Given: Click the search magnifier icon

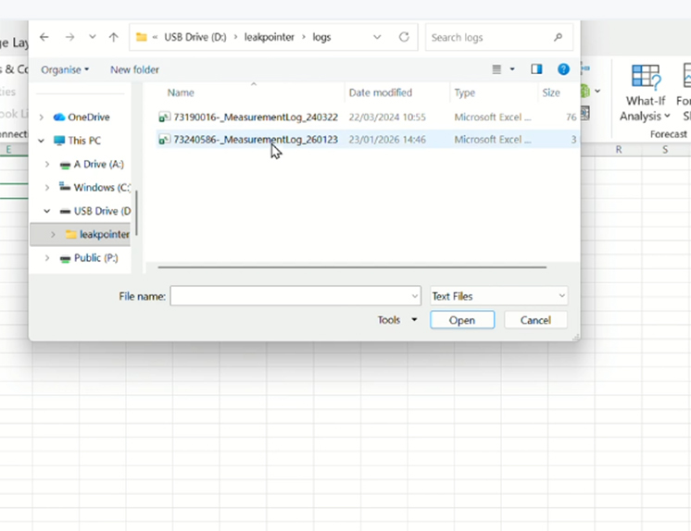Looking at the screenshot, I should pos(558,37).
